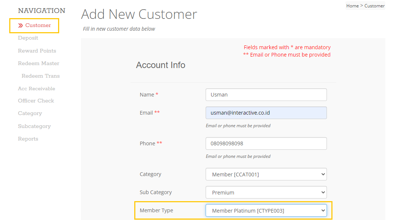The image size is (402, 220).
Task: Click the double chevron icon beside Customer
Action: click(x=21, y=26)
